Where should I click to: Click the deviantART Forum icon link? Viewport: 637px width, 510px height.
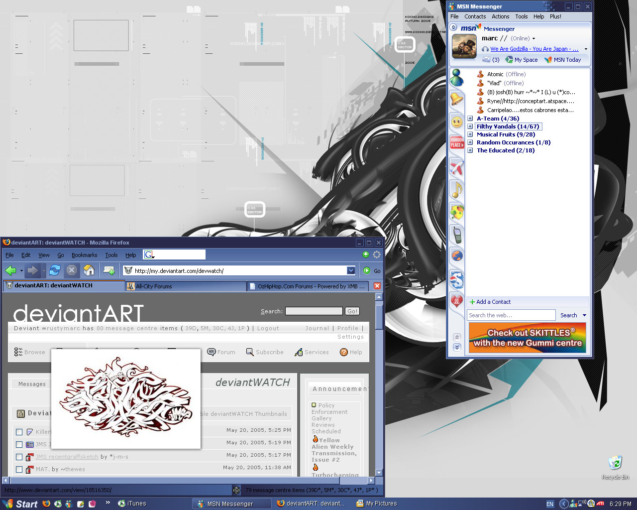[x=221, y=352]
